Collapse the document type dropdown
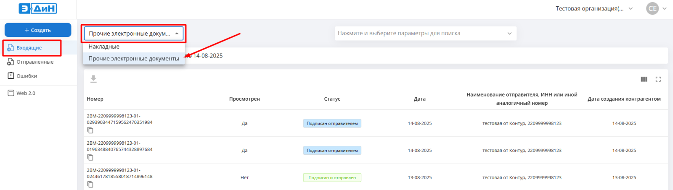This screenshot has width=673, height=190. pos(177,34)
